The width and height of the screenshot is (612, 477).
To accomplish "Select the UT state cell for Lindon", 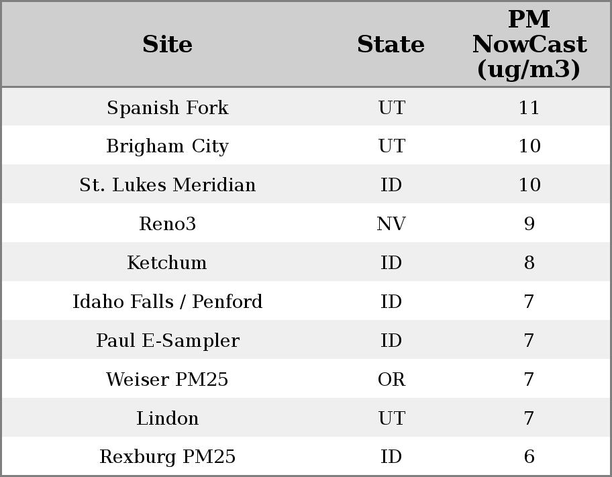I will 391,419.
